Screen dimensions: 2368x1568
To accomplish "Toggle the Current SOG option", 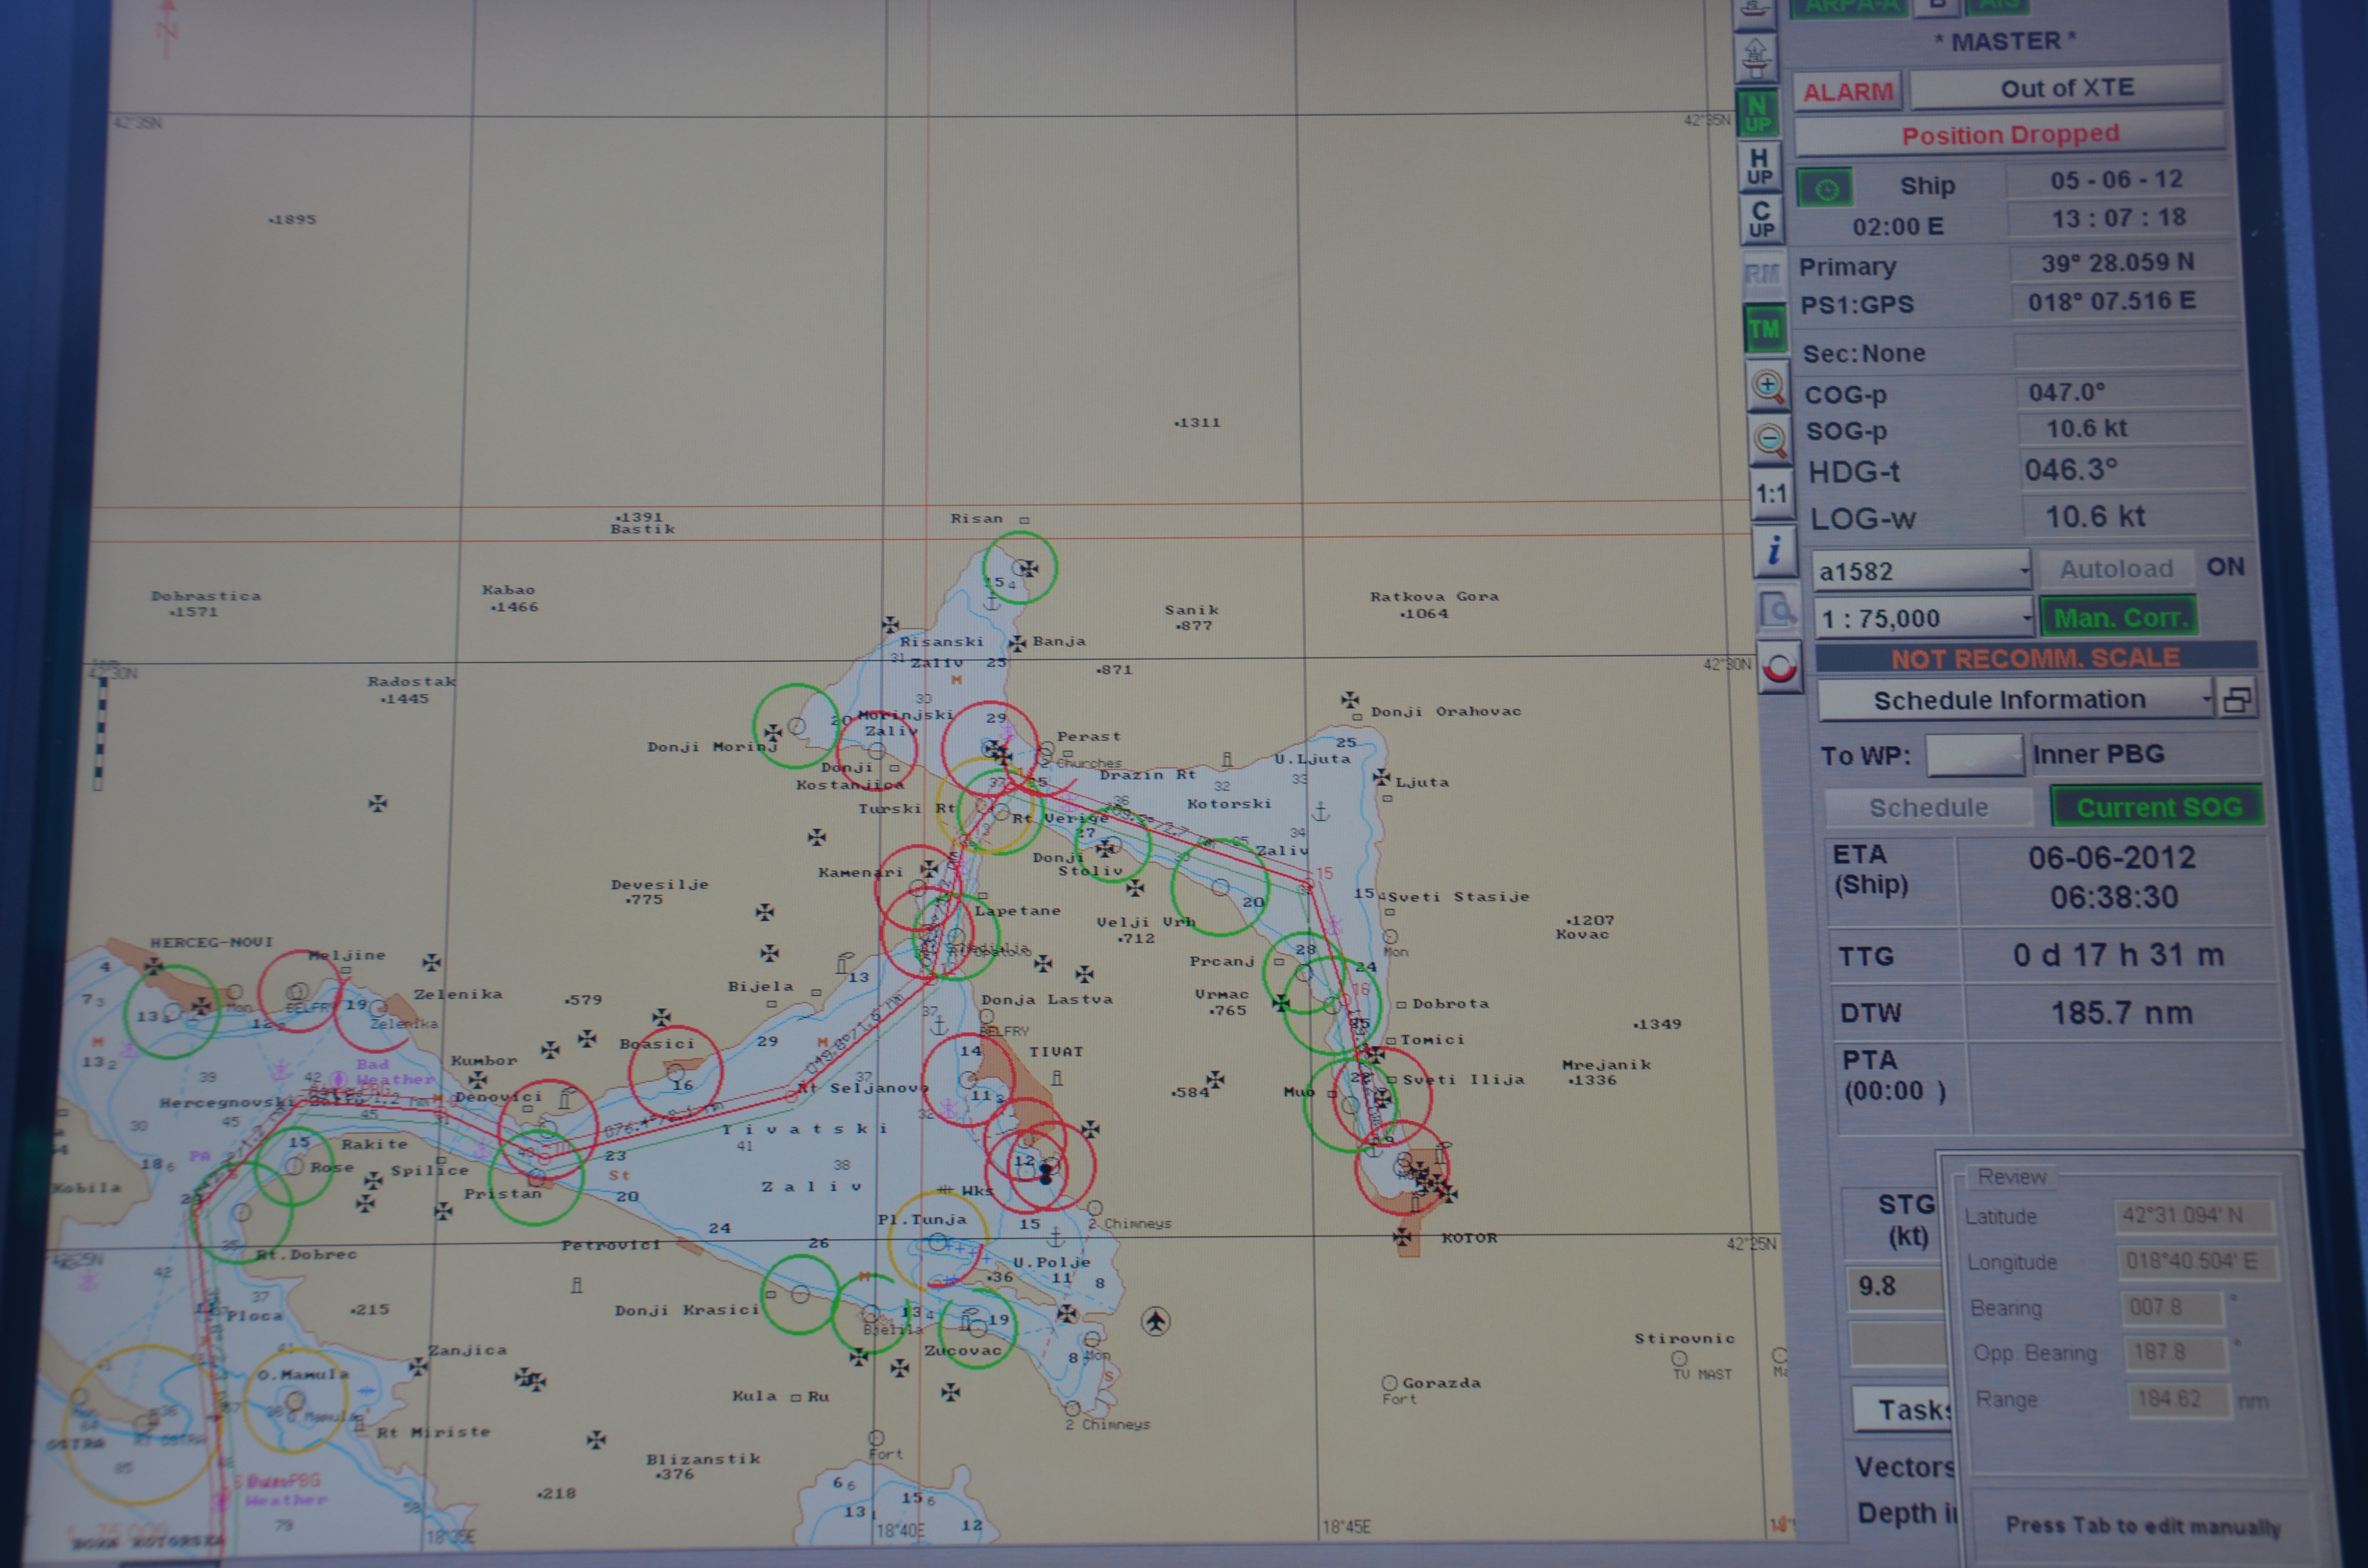I will [x=2157, y=807].
